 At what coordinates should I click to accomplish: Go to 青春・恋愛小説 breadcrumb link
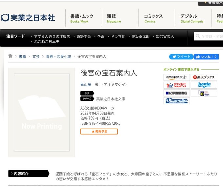(59, 57)
